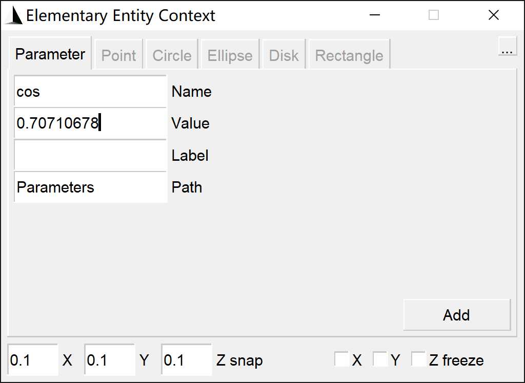Open the Rectangle tab
The height and width of the screenshot is (383, 525).
349,55
